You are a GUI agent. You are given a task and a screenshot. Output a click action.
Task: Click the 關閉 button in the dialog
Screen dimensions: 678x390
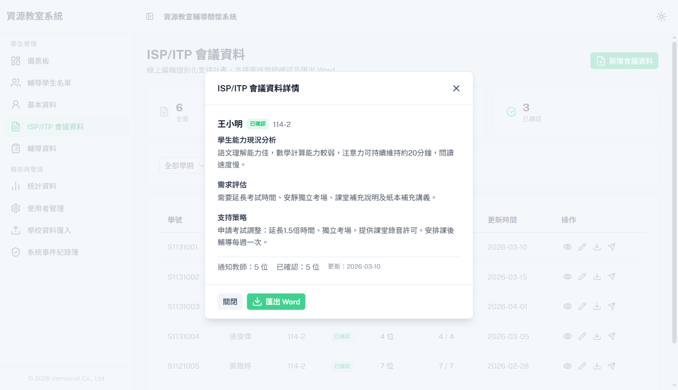230,302
